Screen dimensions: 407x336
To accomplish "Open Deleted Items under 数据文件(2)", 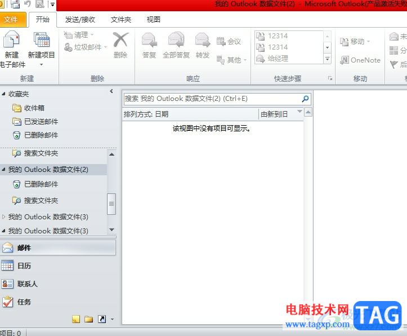I will tap(35, 184).
